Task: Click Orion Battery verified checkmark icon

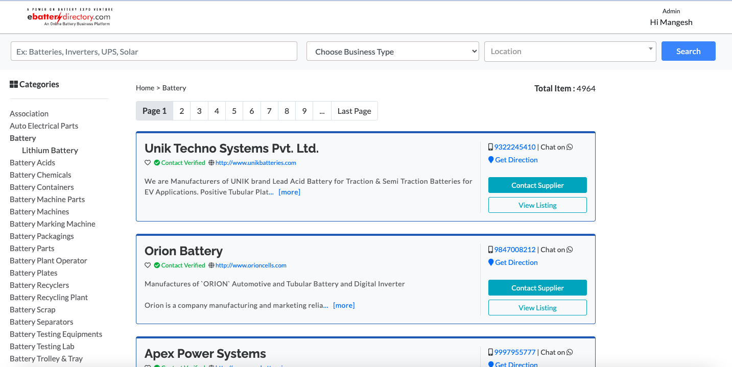Action: (157, 265)
